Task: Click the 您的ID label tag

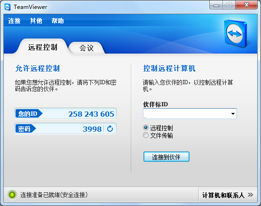Action: pos(29,114)
